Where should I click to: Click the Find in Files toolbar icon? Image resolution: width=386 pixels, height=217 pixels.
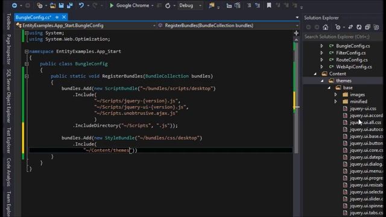[212, 5]
